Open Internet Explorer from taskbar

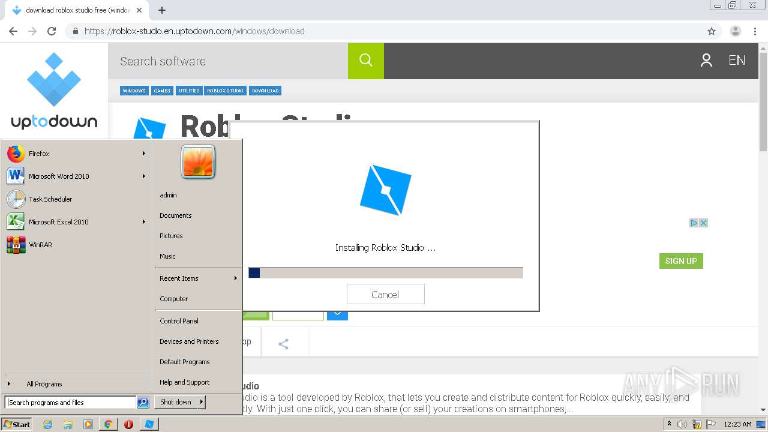click(x=48, y=424)
